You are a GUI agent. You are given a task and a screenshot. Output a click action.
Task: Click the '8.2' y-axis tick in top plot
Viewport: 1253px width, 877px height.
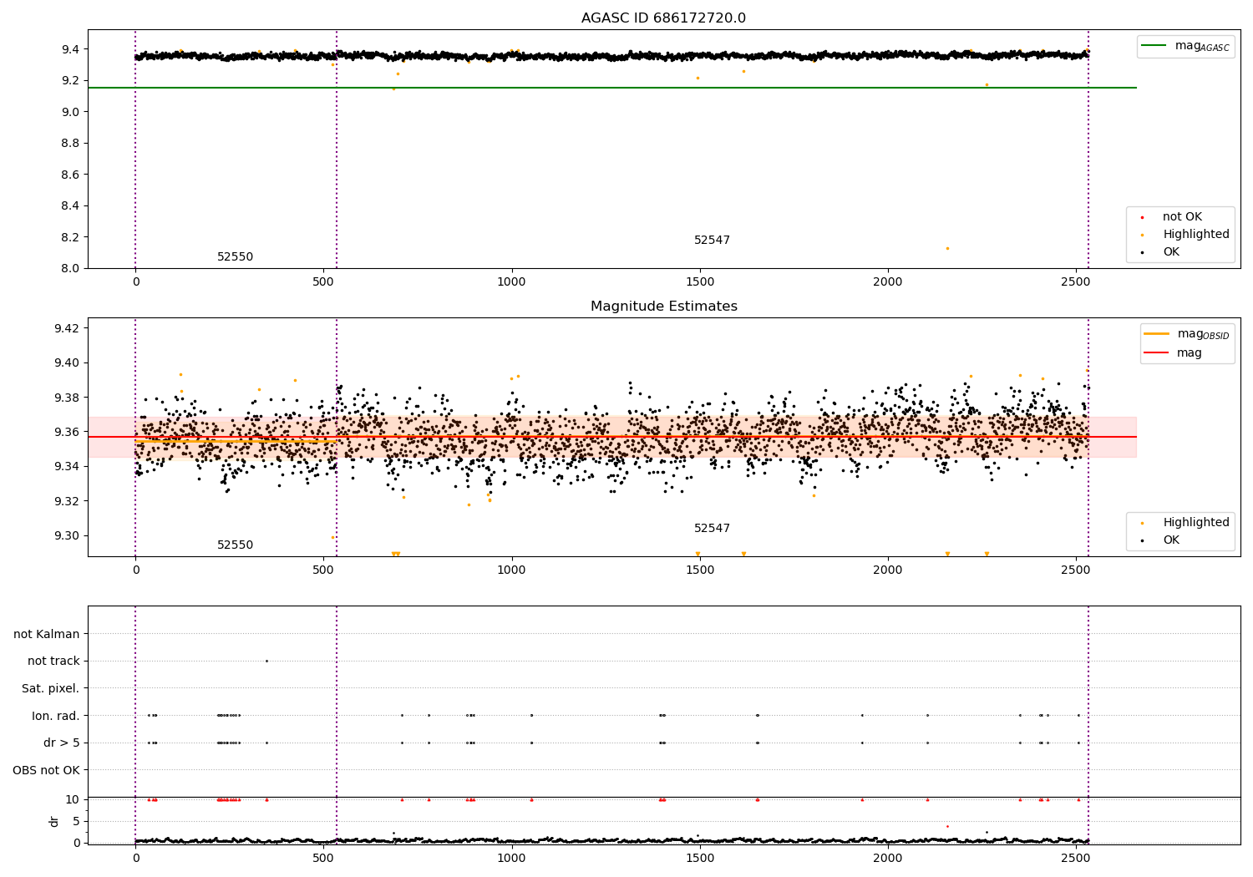[70, 237]
